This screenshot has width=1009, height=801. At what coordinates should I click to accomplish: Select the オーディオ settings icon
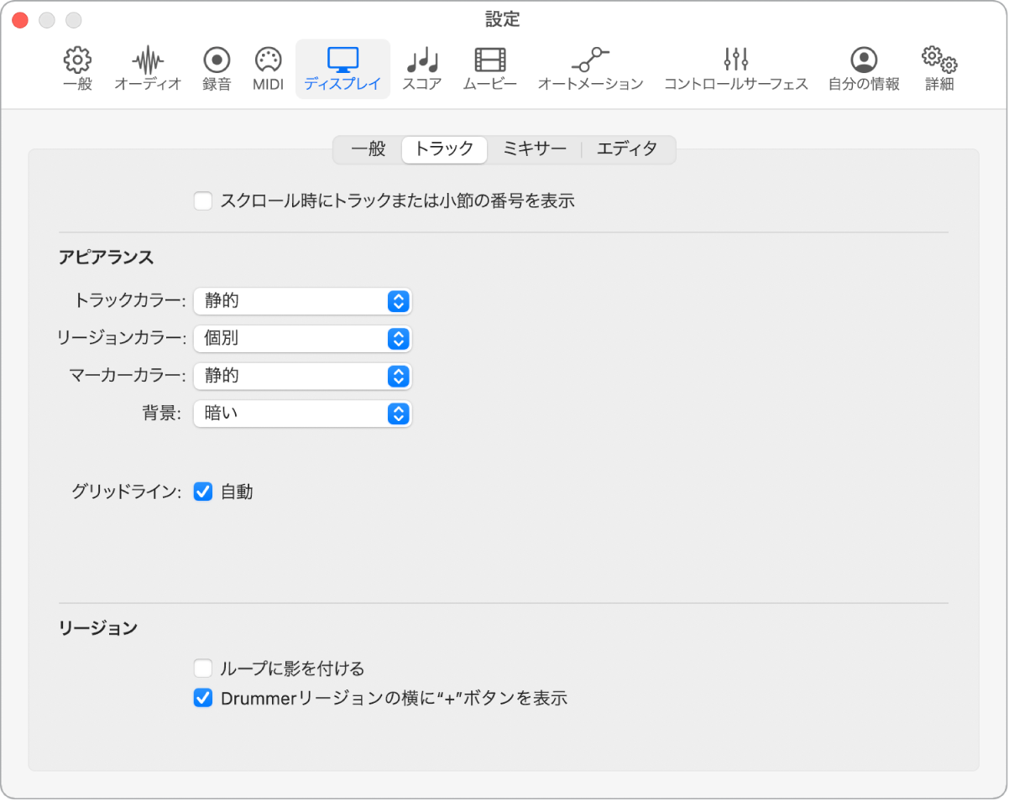pos(147,67)
